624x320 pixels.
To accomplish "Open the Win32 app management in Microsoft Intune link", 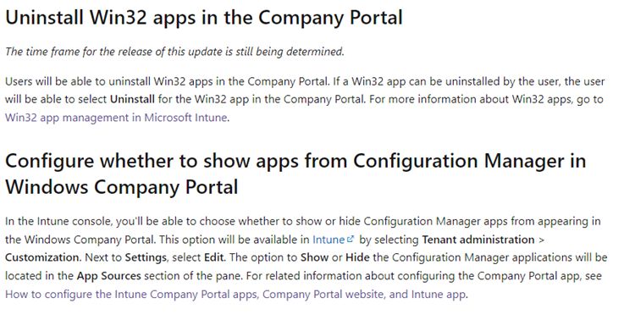I will click(x=116, y=118).
